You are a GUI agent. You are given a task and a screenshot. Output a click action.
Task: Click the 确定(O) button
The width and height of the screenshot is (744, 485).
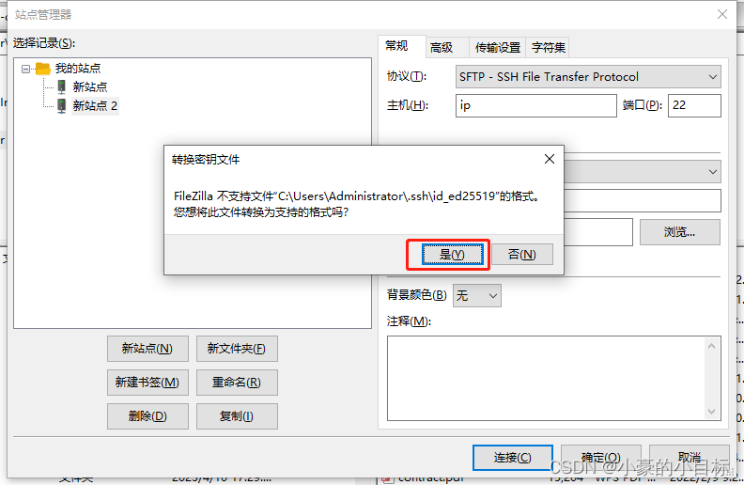(601, 458)
